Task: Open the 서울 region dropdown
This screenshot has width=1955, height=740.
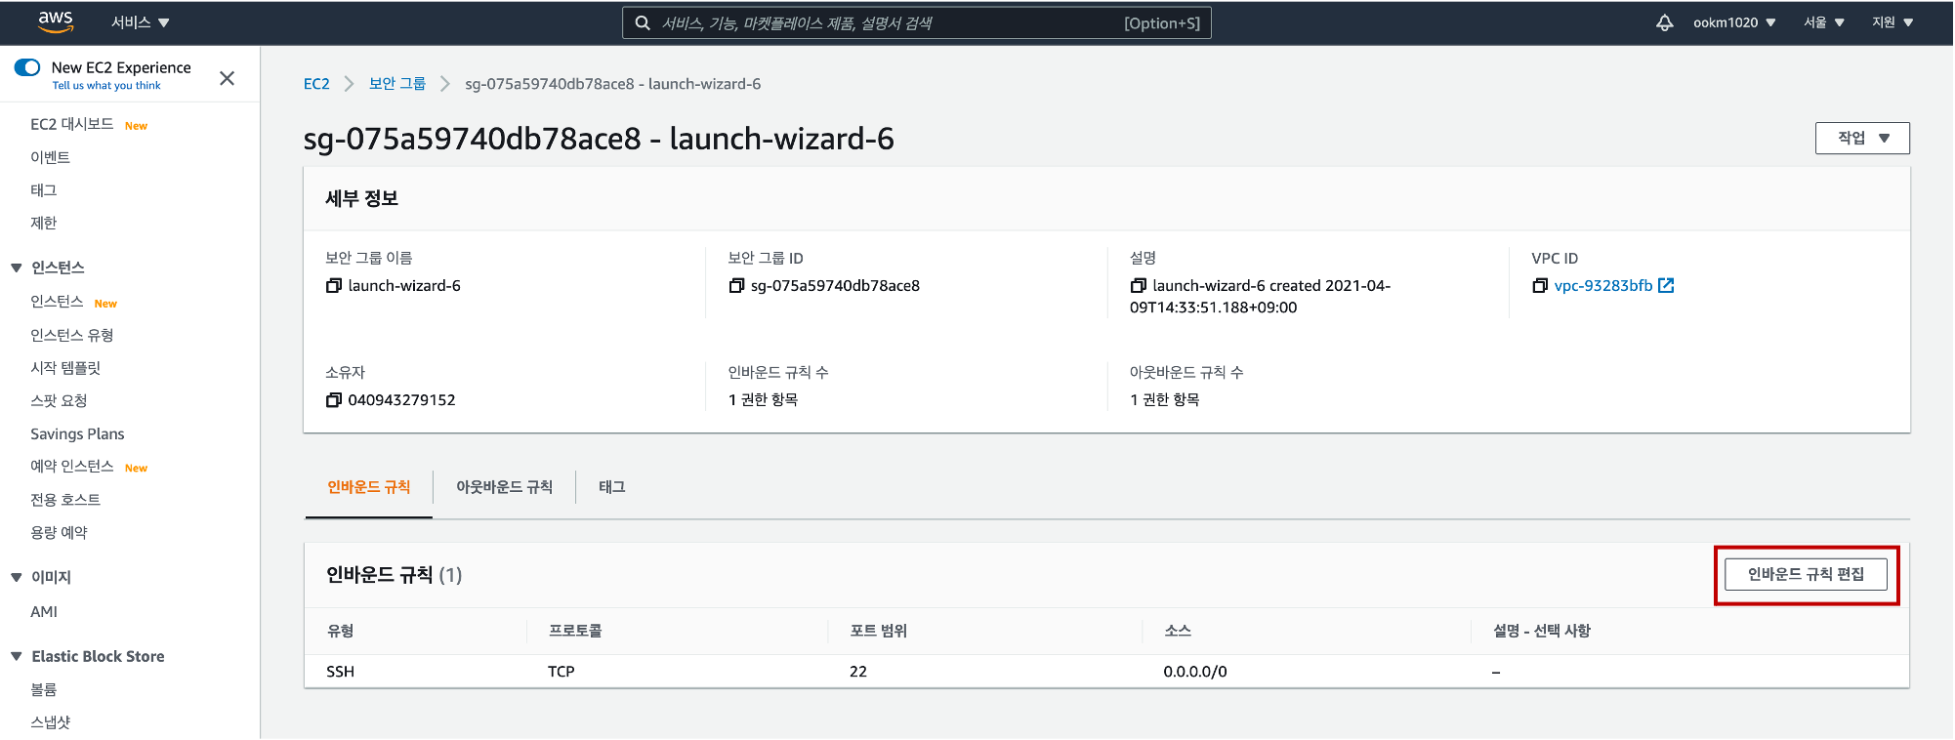Action: [x=1823, y=22]
